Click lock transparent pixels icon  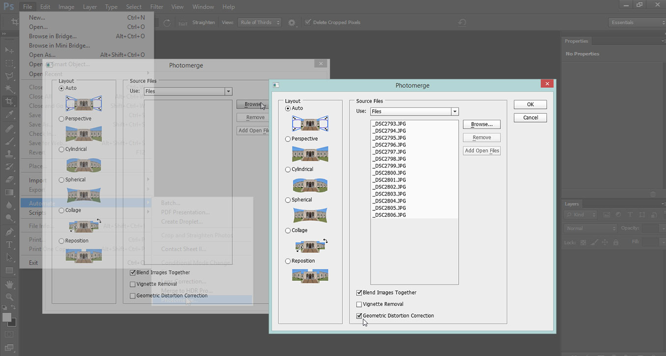click(583, 242)
